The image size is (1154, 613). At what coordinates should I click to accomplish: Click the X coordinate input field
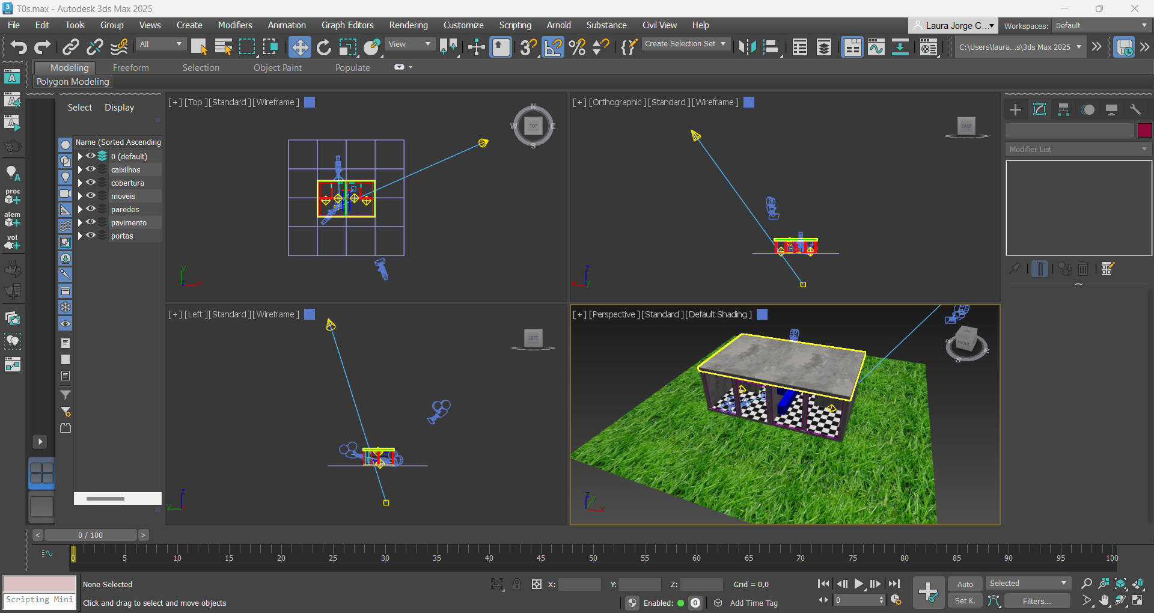click(579, 584)
